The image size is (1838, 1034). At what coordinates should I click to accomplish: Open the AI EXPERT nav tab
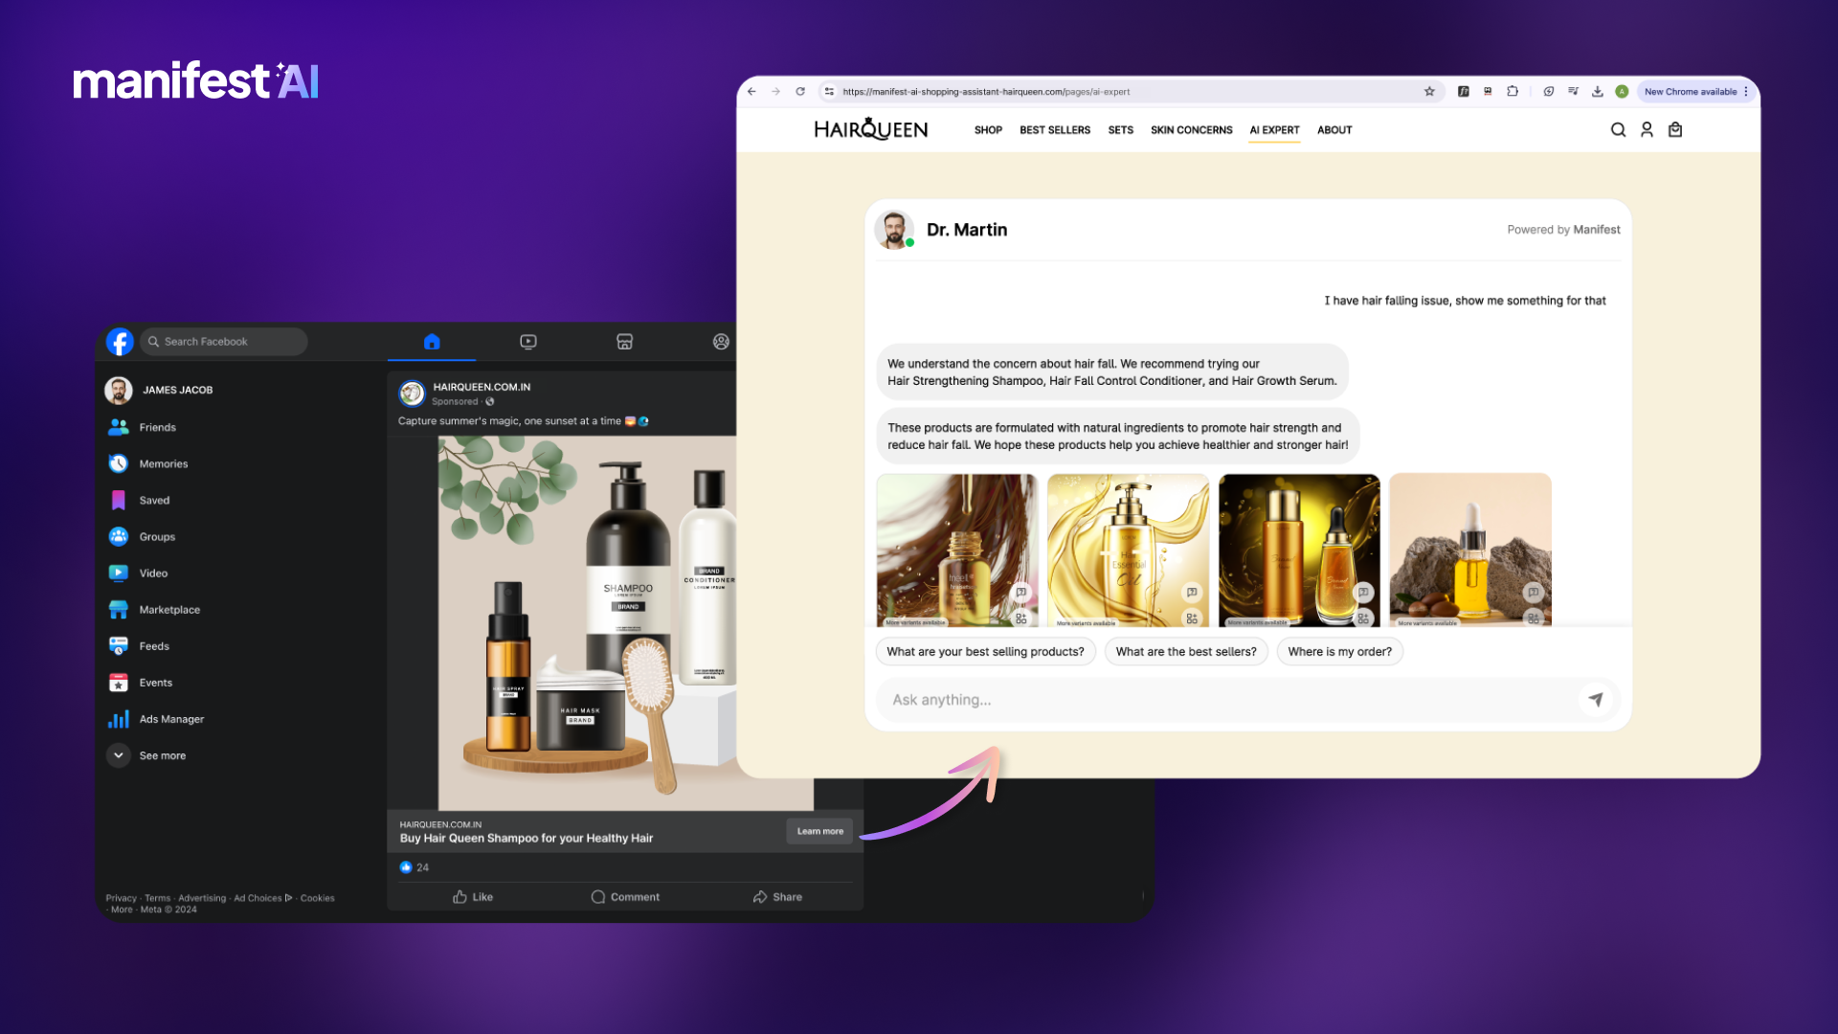tap(1274, 130)
